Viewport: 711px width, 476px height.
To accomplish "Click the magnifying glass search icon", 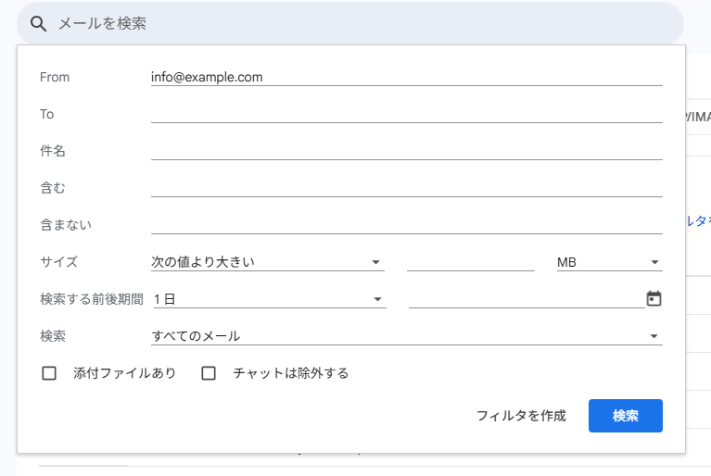I will click(38, 24).
